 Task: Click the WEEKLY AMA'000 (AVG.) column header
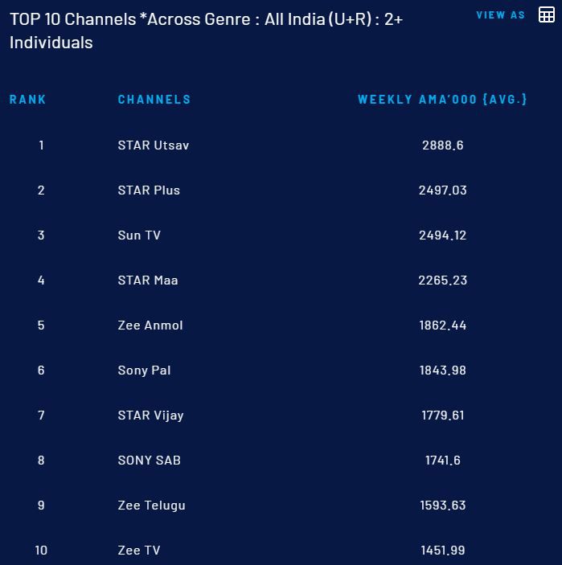442,99
